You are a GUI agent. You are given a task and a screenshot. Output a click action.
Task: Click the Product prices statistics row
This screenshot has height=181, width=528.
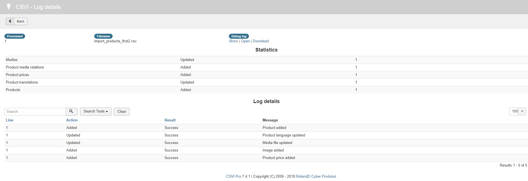click(266, 75)
